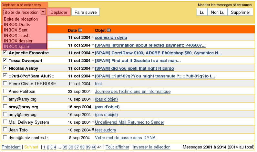Click the sort icon next to Objet
Screen dimensions: 257x152
coord(108,31)
